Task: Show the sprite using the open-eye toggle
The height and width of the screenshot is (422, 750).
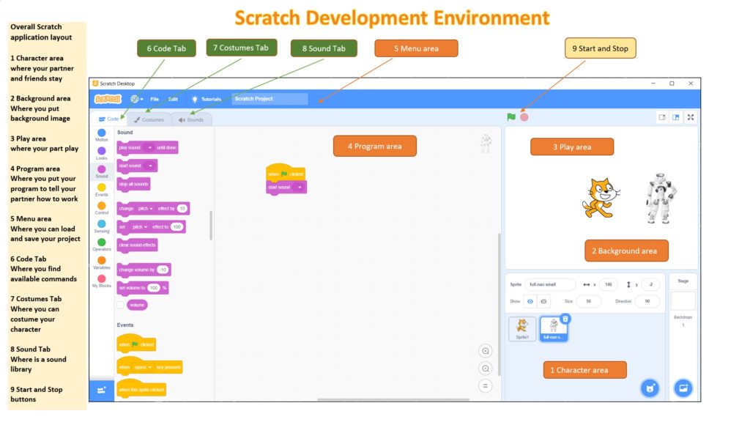Action: point(530,301)
